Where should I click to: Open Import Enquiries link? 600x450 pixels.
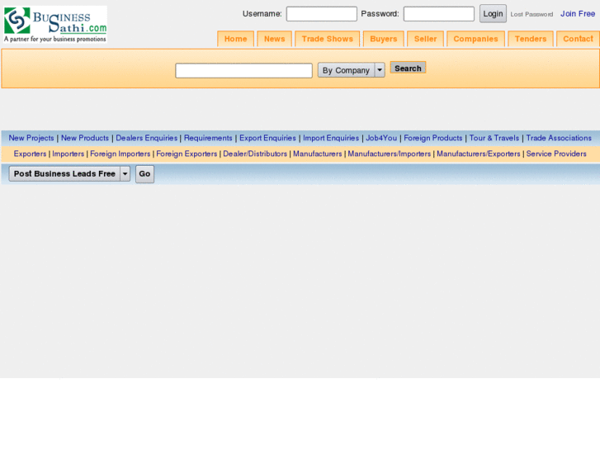(331, 138)
